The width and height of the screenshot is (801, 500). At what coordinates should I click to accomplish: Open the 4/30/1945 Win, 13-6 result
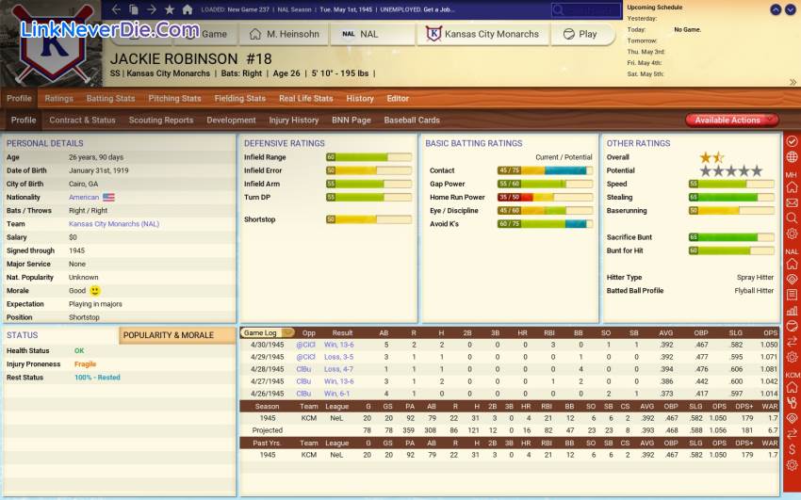click(338, 345)
